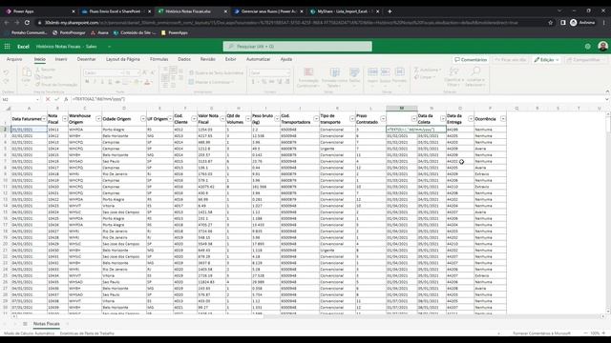The image size is (611, 343).
Task: Switch to the Automatizar ribbon tab
Action: [258, 59]
